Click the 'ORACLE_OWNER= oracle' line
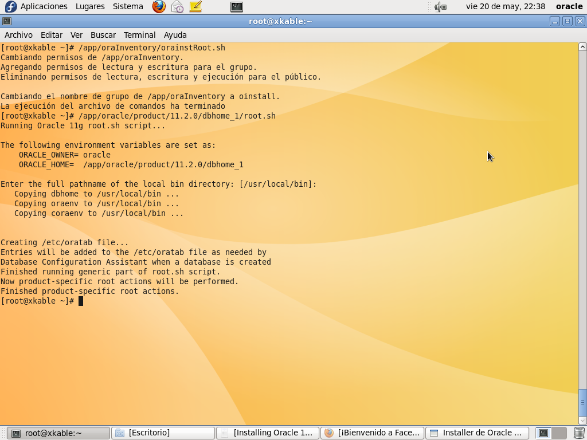This screenshot has height=440, width=587. pyautogui.click(x=65, y=155)
